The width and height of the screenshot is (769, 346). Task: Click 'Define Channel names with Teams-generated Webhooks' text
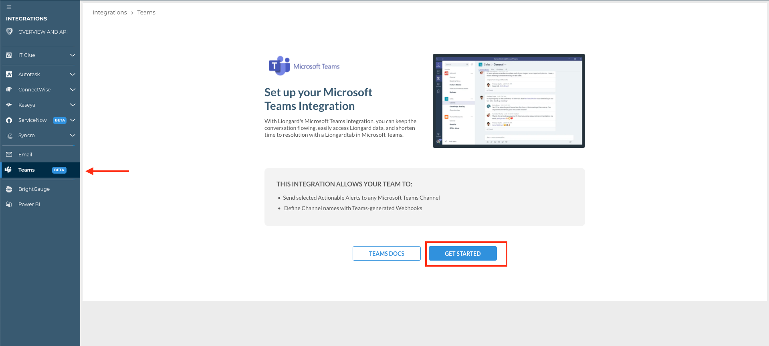pyautogui.click(x=353, y=208)
